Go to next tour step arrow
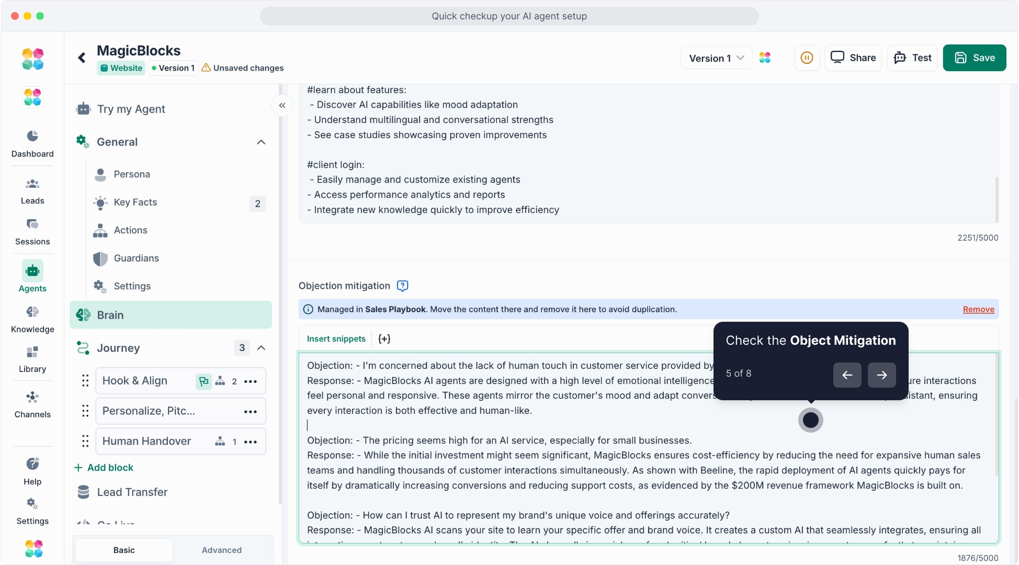Image resolution: width=1019 pixels, height=565 pixels. (881, 375)
